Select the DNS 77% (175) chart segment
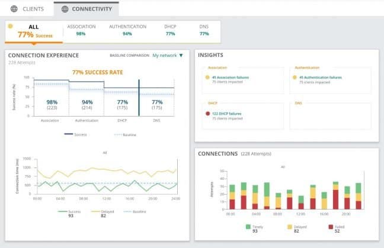Viewport: 384px width, 248px height. 156,102
